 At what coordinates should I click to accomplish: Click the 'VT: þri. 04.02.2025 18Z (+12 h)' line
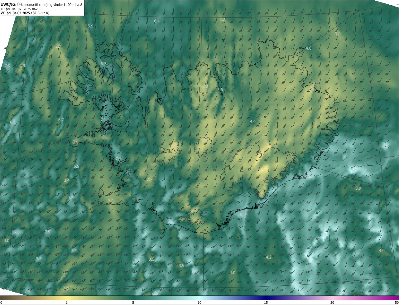coord(25,13)
